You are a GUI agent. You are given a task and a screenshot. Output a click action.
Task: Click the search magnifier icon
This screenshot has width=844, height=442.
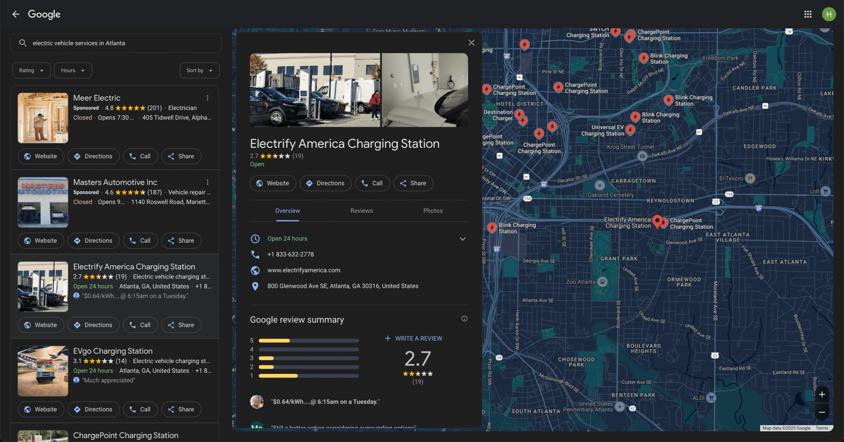click(23, 43)
